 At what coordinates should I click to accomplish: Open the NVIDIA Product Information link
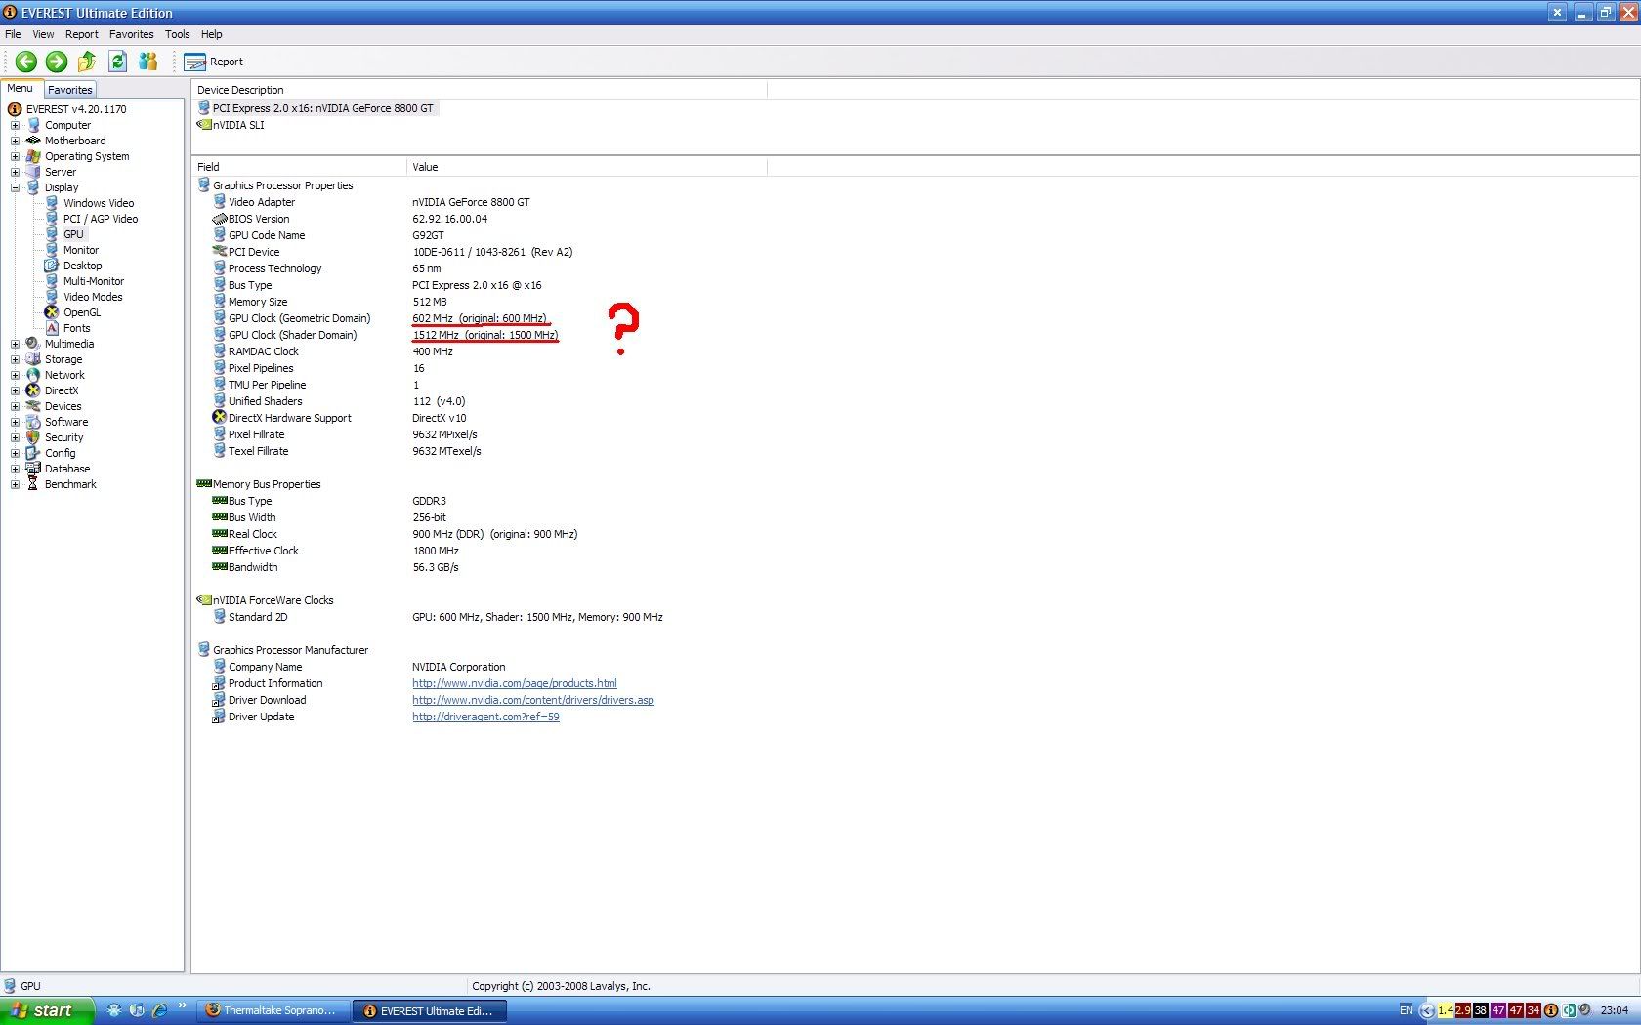514,683
